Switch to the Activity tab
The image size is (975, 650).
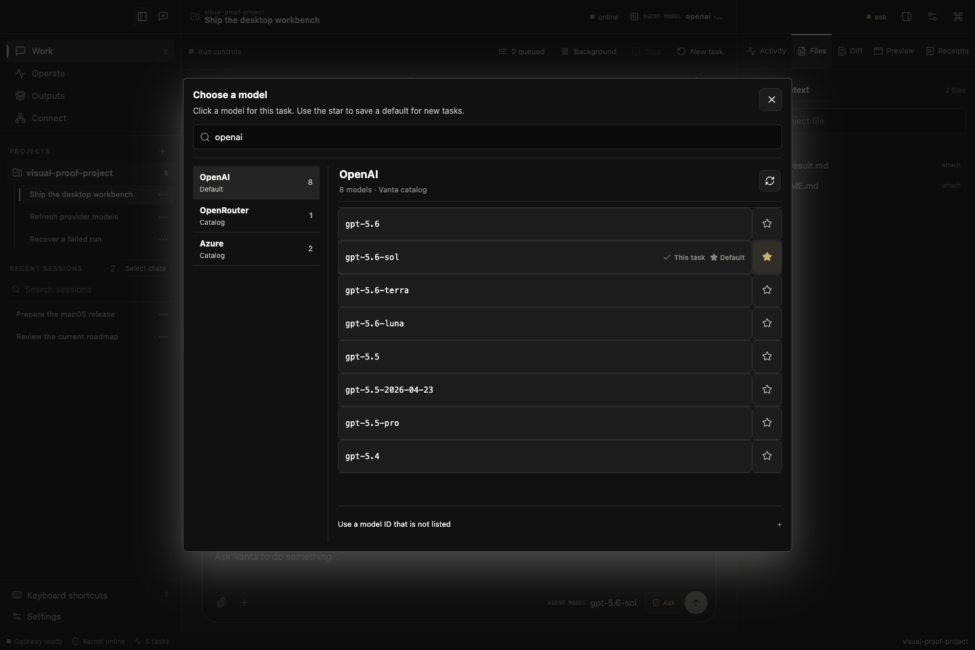[x=766, y=51]
